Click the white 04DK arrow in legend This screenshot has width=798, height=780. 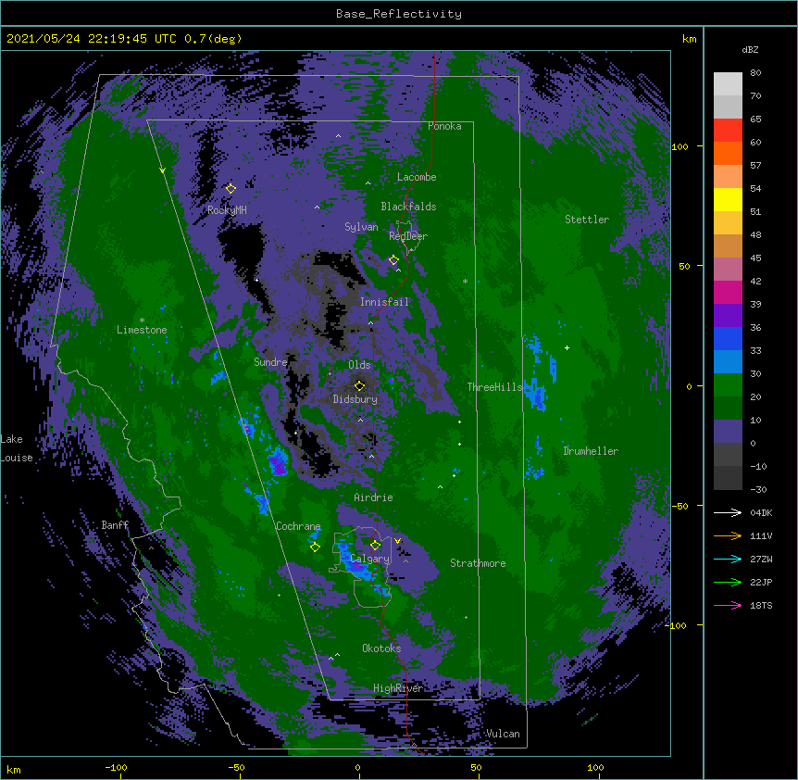click(728, 512)
